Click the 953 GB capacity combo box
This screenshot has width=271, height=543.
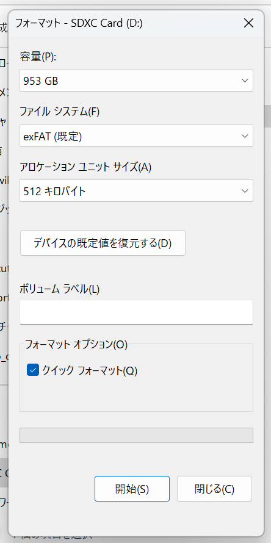(136, 81)
